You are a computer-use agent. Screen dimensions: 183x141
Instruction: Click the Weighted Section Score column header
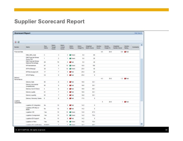click(118, 47)
